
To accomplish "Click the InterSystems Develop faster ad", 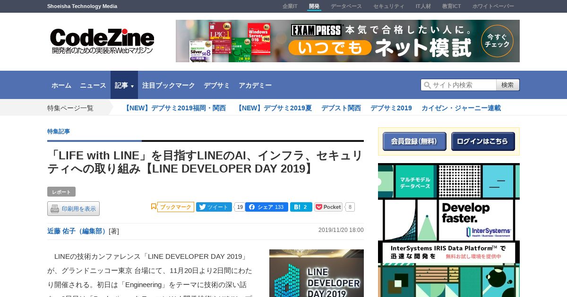I will [449, 230].
